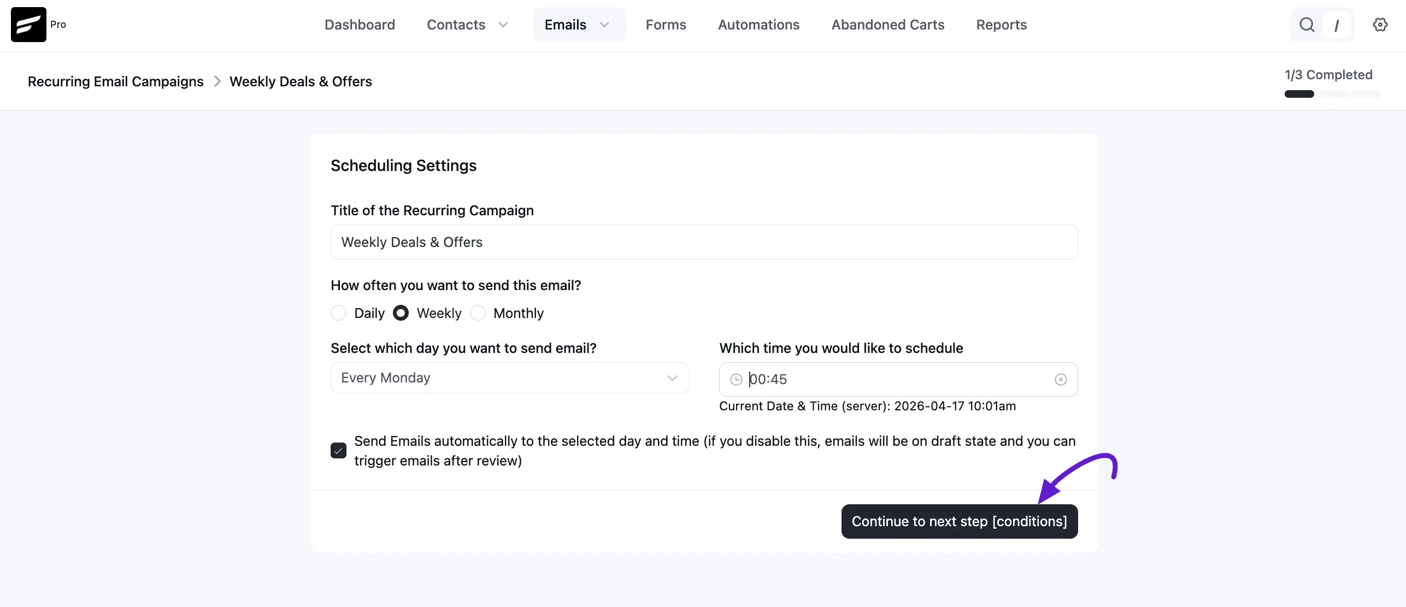This screenshot has height=607, width=1406.
Task: Click the Weekly Deals & Offers breadcrumb
Action: [x=301, y=81]
